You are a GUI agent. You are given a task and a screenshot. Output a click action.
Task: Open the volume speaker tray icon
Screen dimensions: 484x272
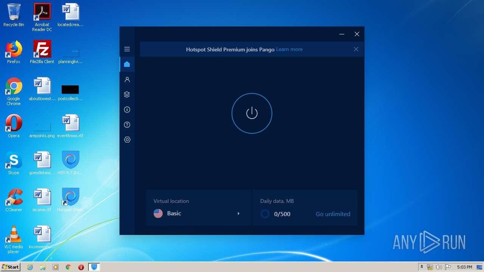tap(439, 267)
